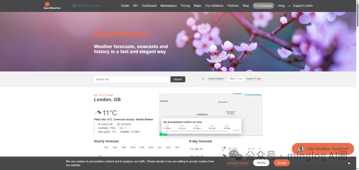Screen dimensions: 359x170
Task: Open the Guide menu item
Action: (x=125, y=6)
